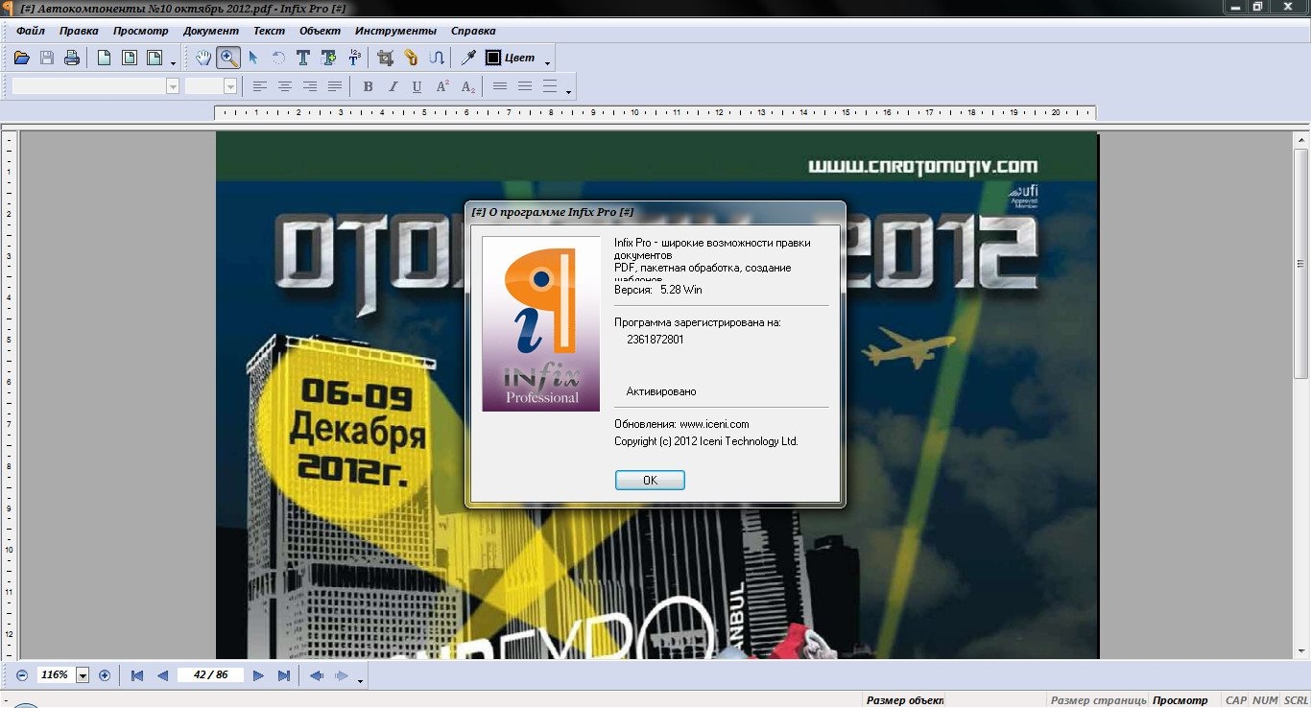Screen dimensions: 1311x708
Task: Go to the next page
Action: point(258,675)
